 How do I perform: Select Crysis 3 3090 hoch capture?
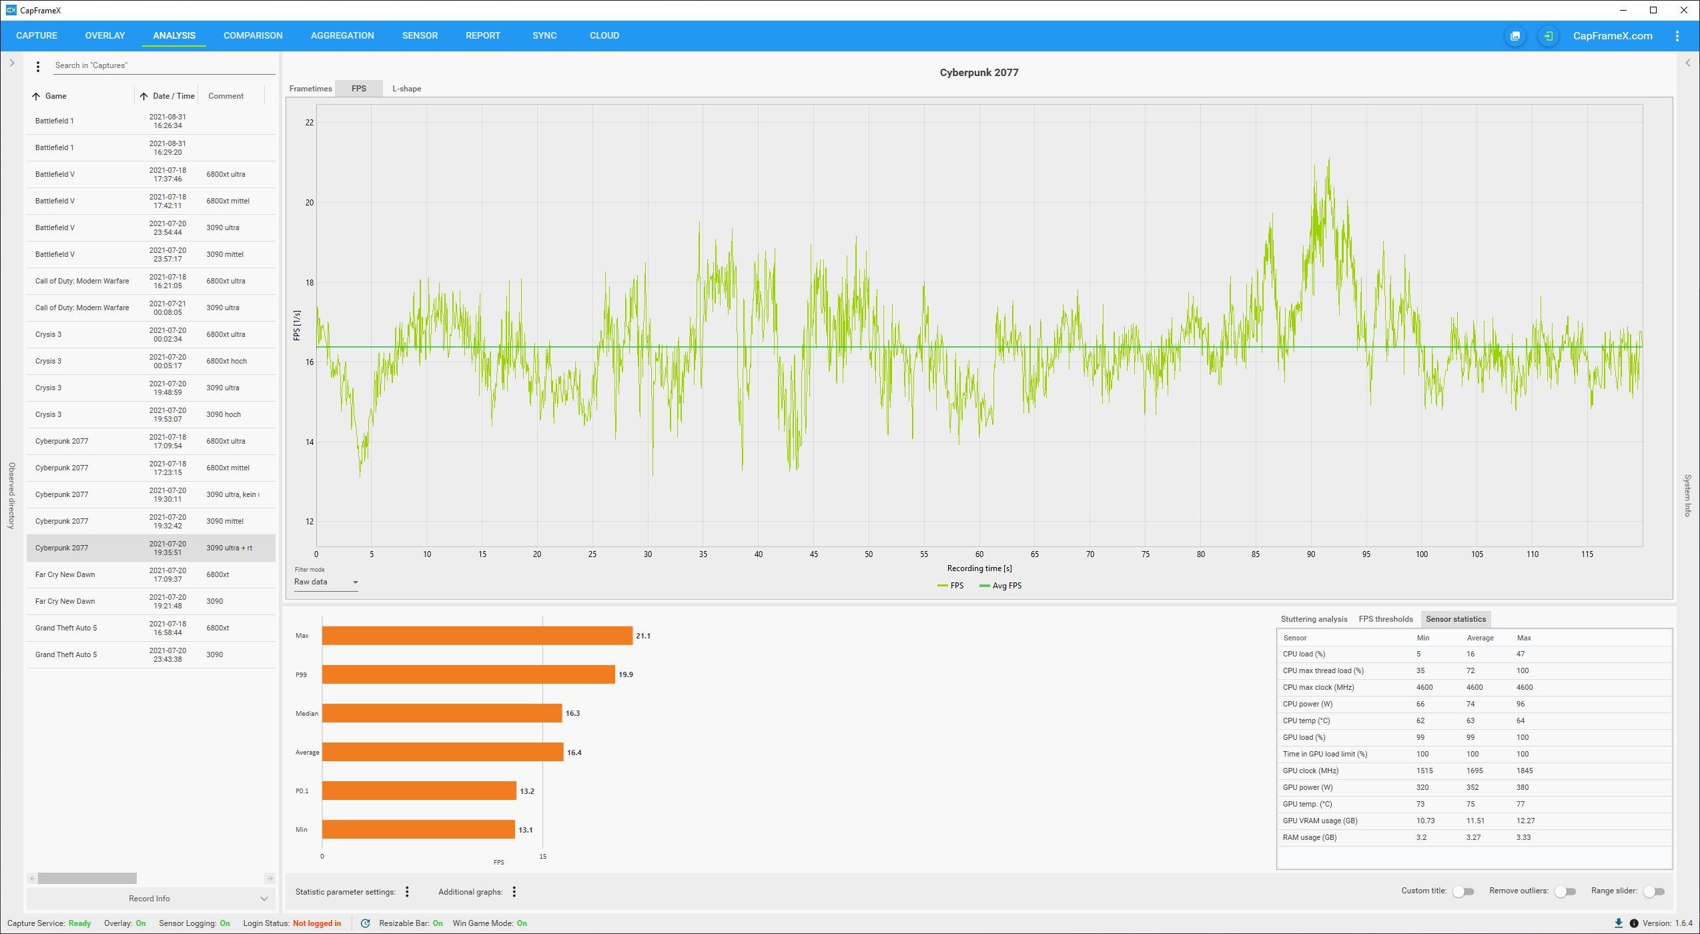click(x=151, y=415)
